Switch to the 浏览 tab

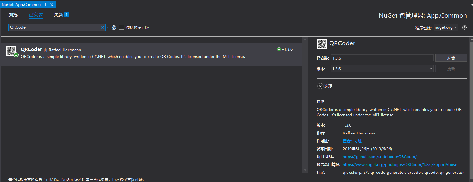pyautogui.click(x=13, y=15)
